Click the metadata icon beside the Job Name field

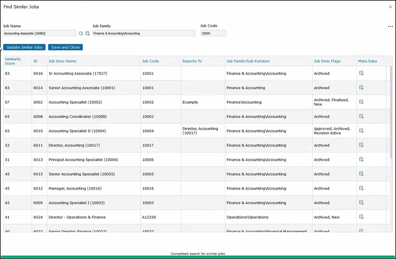pos(87,33)
